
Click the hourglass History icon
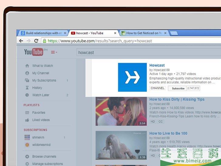[27, 88]
